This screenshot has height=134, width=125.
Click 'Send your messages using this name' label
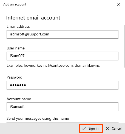point(38,118)
